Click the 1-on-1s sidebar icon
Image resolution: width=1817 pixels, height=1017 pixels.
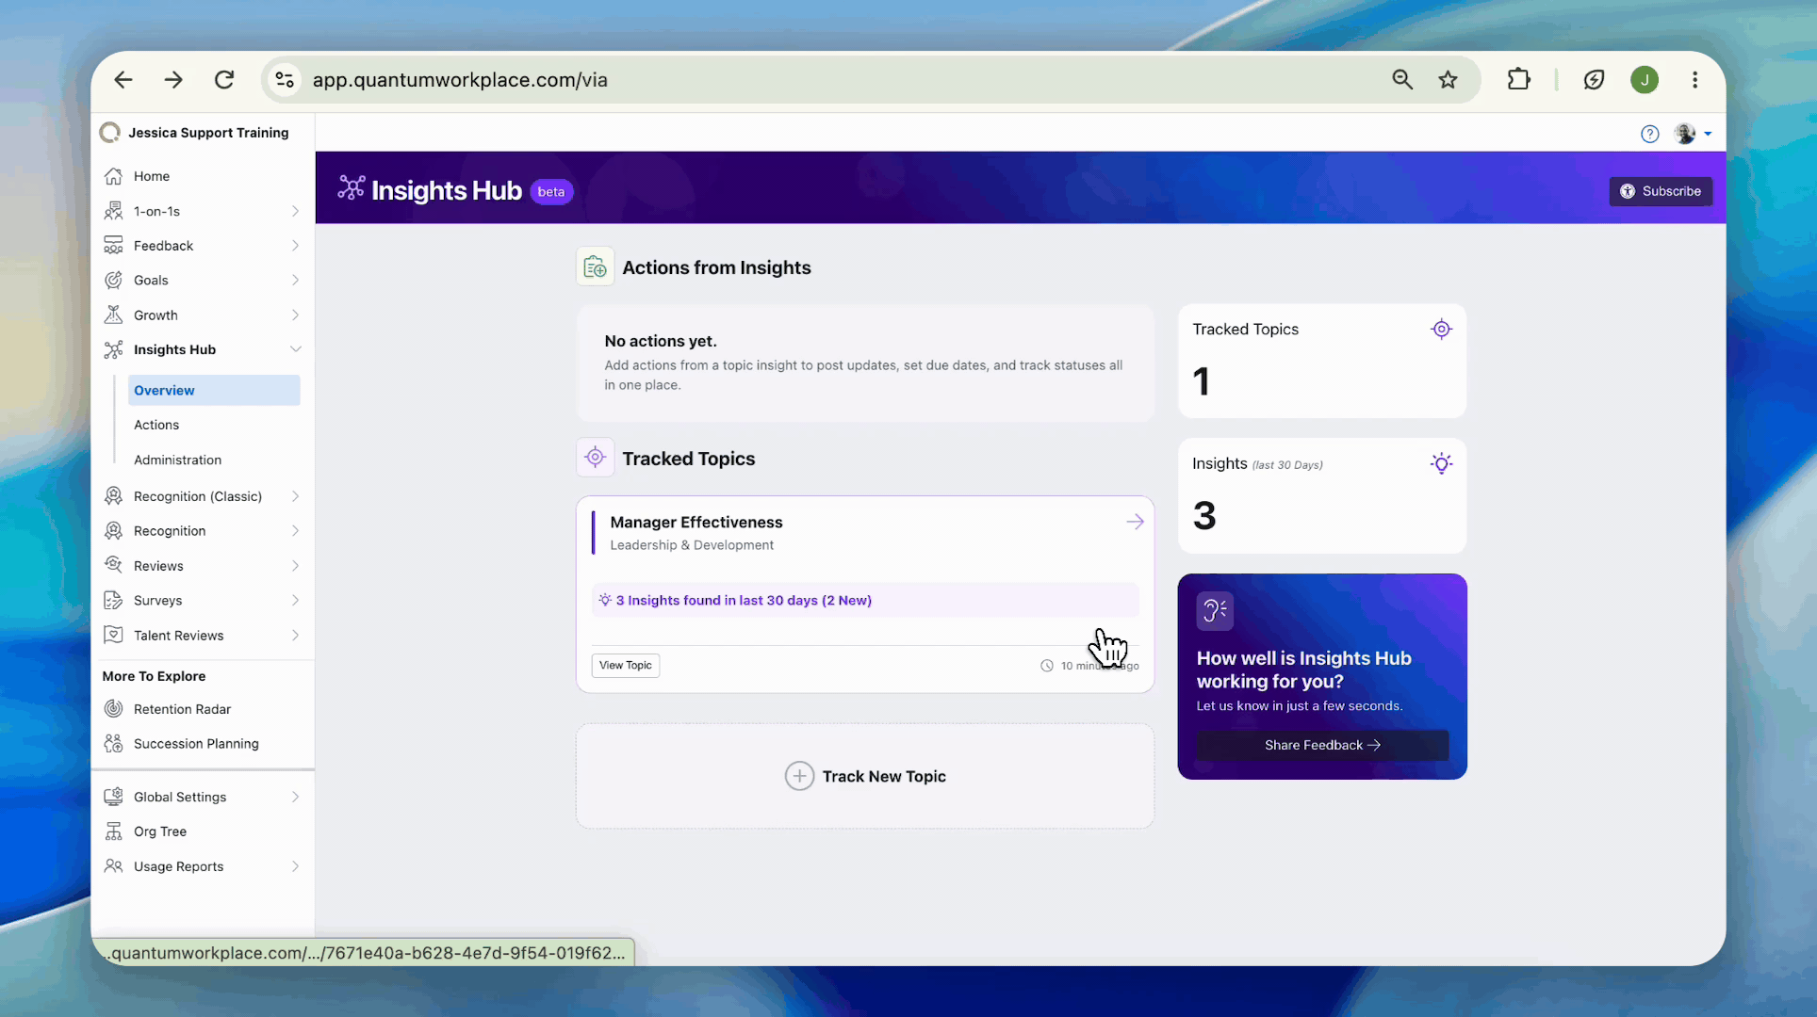(x=113, y=211)
